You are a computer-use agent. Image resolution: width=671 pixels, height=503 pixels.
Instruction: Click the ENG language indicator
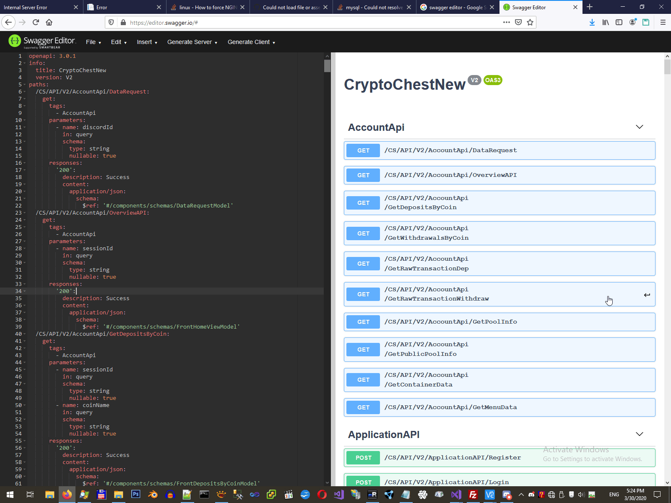coord(614,495)
